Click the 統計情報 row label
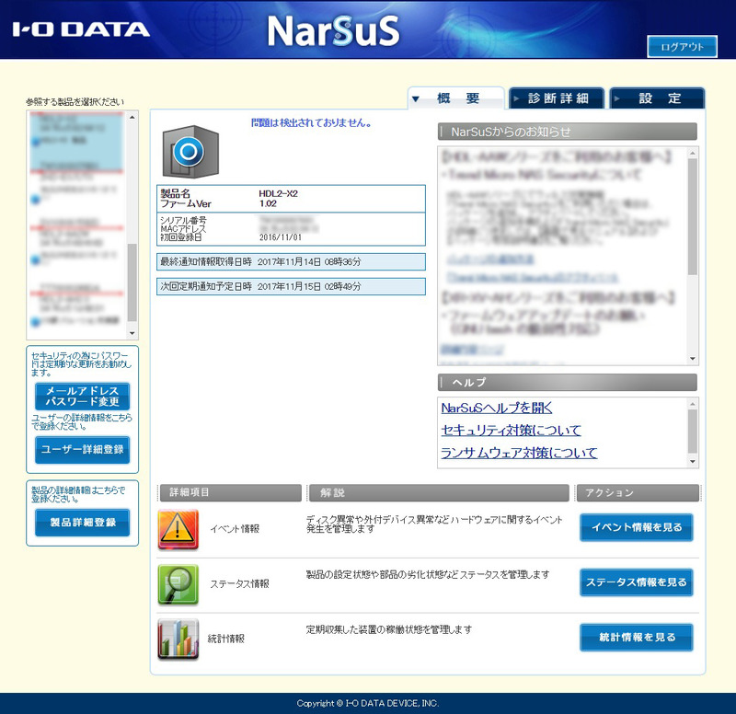The height and width of the screenshot is (714, 736). [x=226, y=639]
